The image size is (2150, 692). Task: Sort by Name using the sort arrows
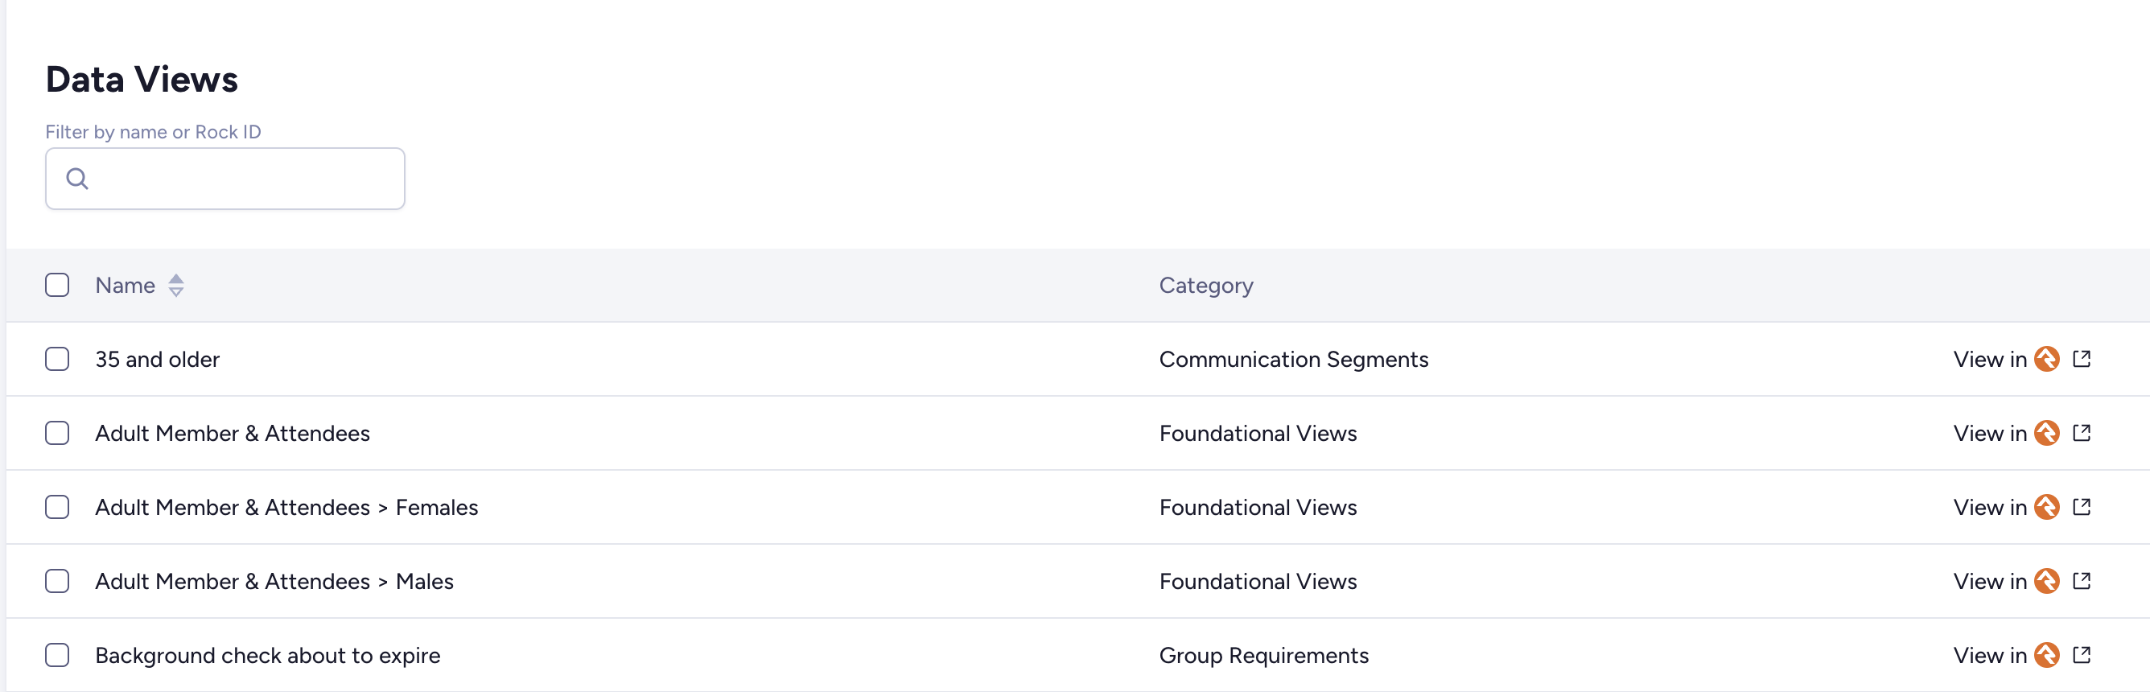[176, 286]
